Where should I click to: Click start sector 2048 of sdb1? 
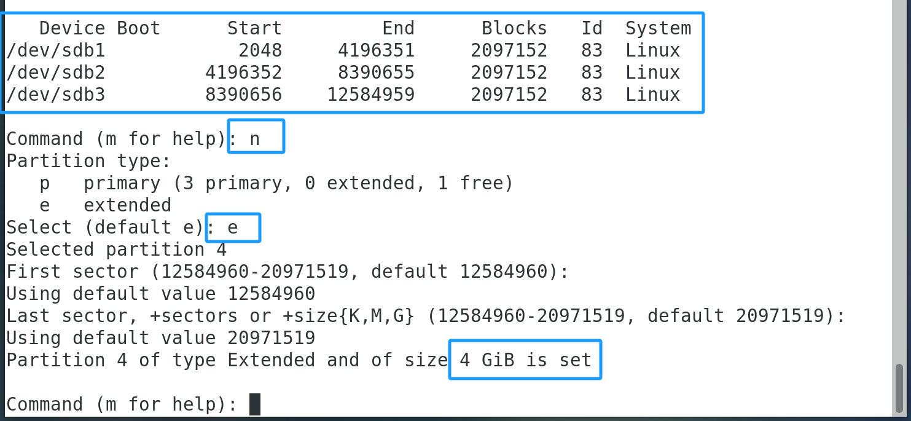(260, 50)
